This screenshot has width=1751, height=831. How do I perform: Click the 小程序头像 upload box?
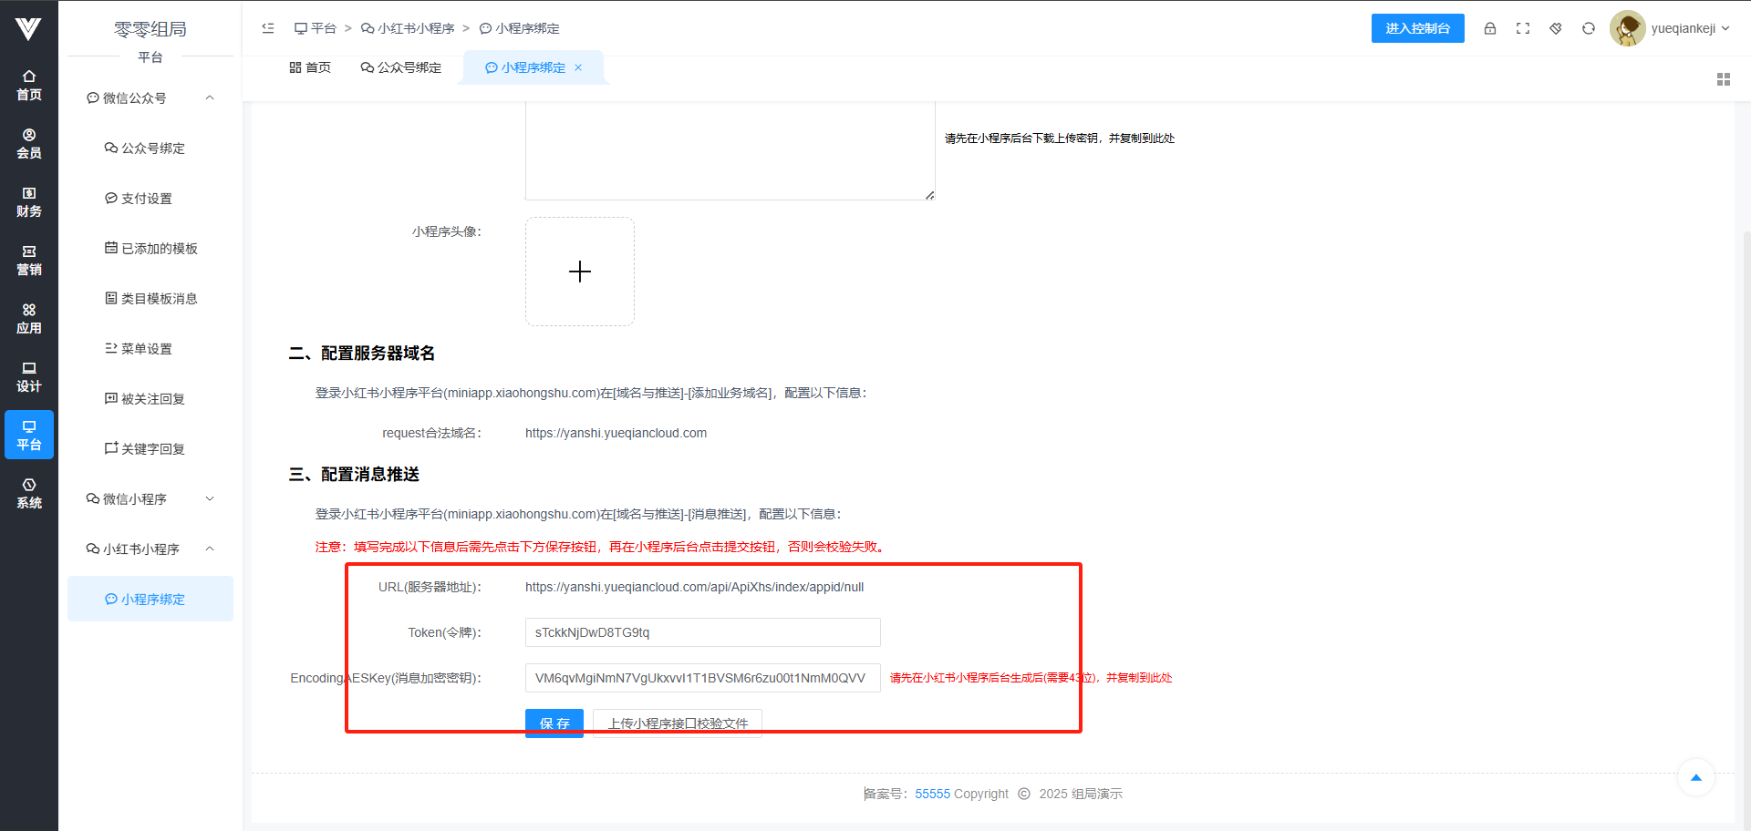point(580,272)
